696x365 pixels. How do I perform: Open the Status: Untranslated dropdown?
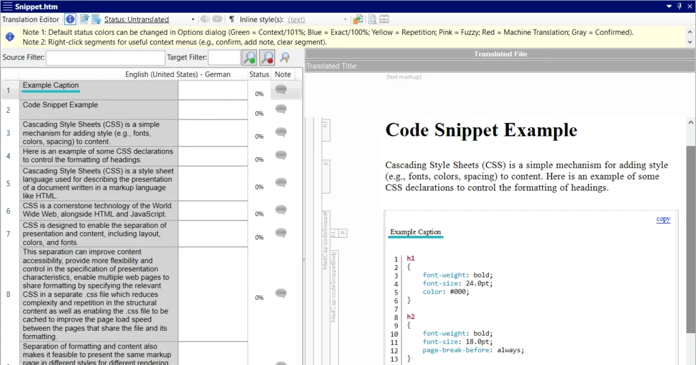[x=193, y=20]
